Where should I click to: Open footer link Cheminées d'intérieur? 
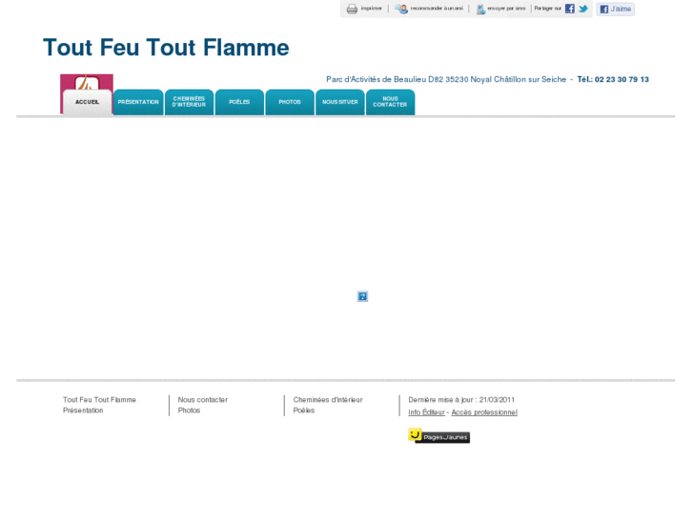328,400
